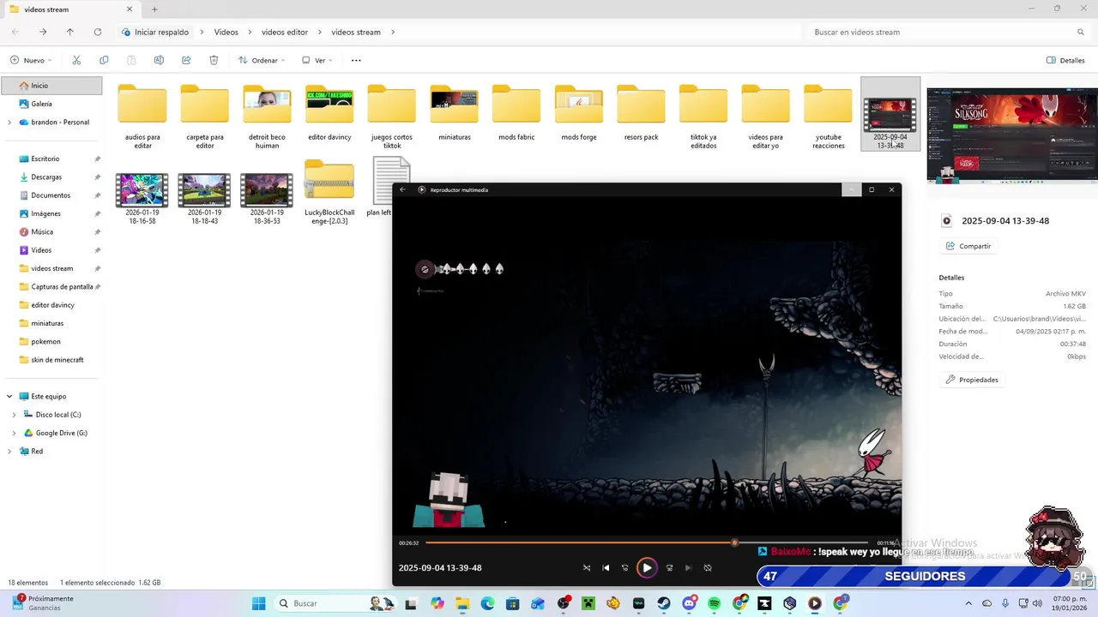Open the Minecraft icon in the taskbar
The image size is (1098, 617).
pyautogui.click(x=588, y=603)
